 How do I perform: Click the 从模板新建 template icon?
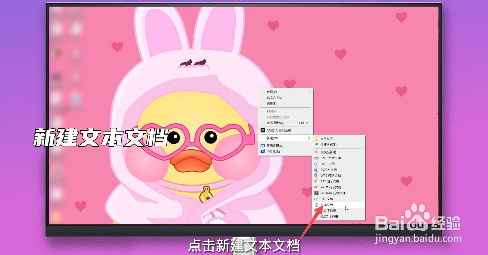(x=316, y=152)
